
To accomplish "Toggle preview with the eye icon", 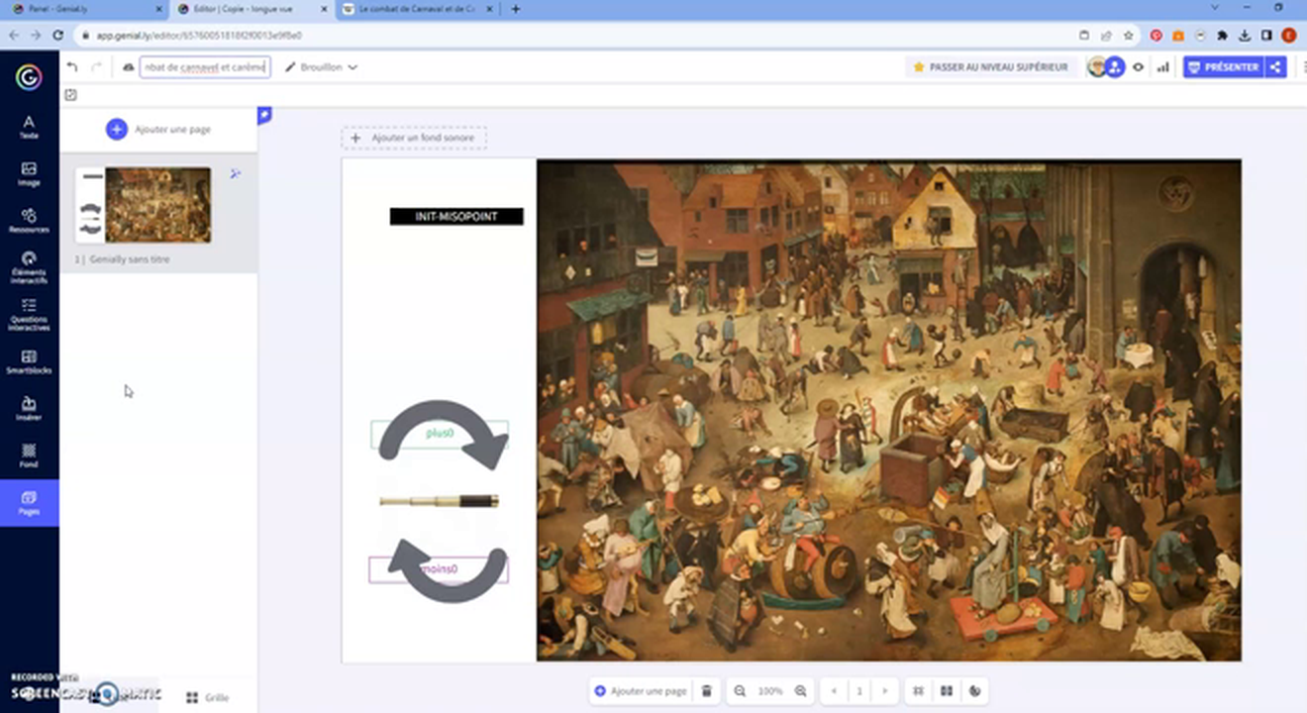I will (1139, 67).
